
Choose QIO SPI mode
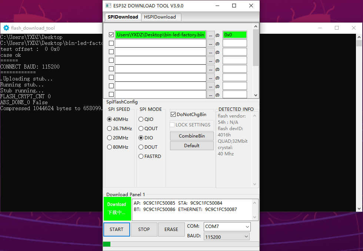pos(146,119)
